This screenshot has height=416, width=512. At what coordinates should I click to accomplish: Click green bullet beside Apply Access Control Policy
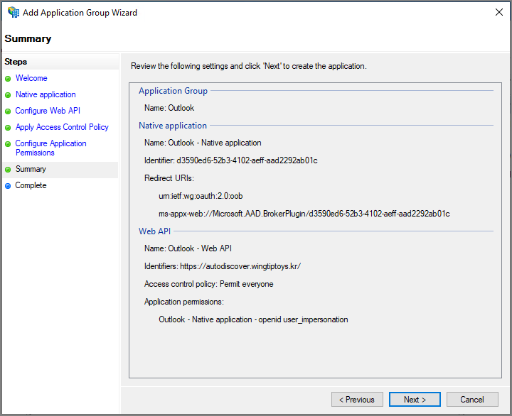click(x=8, y=128)
